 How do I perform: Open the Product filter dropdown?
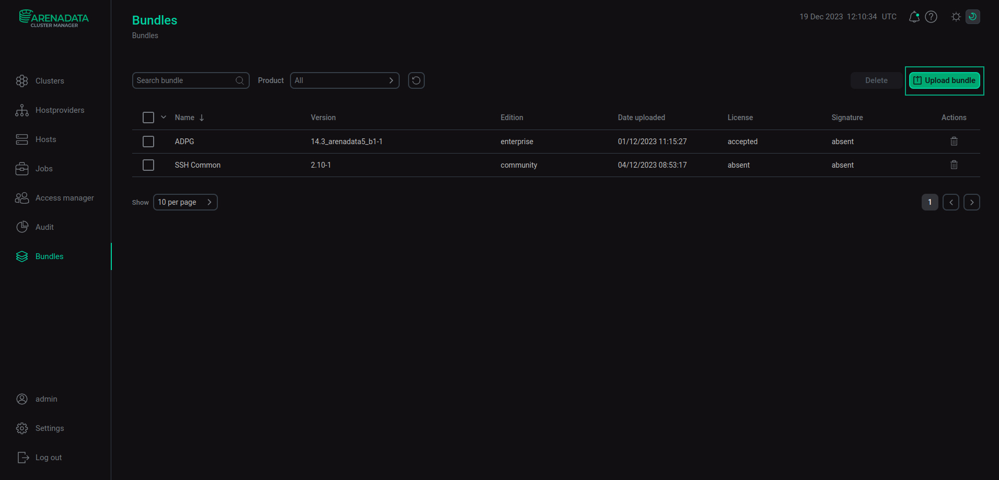click(x=345, y=80)
